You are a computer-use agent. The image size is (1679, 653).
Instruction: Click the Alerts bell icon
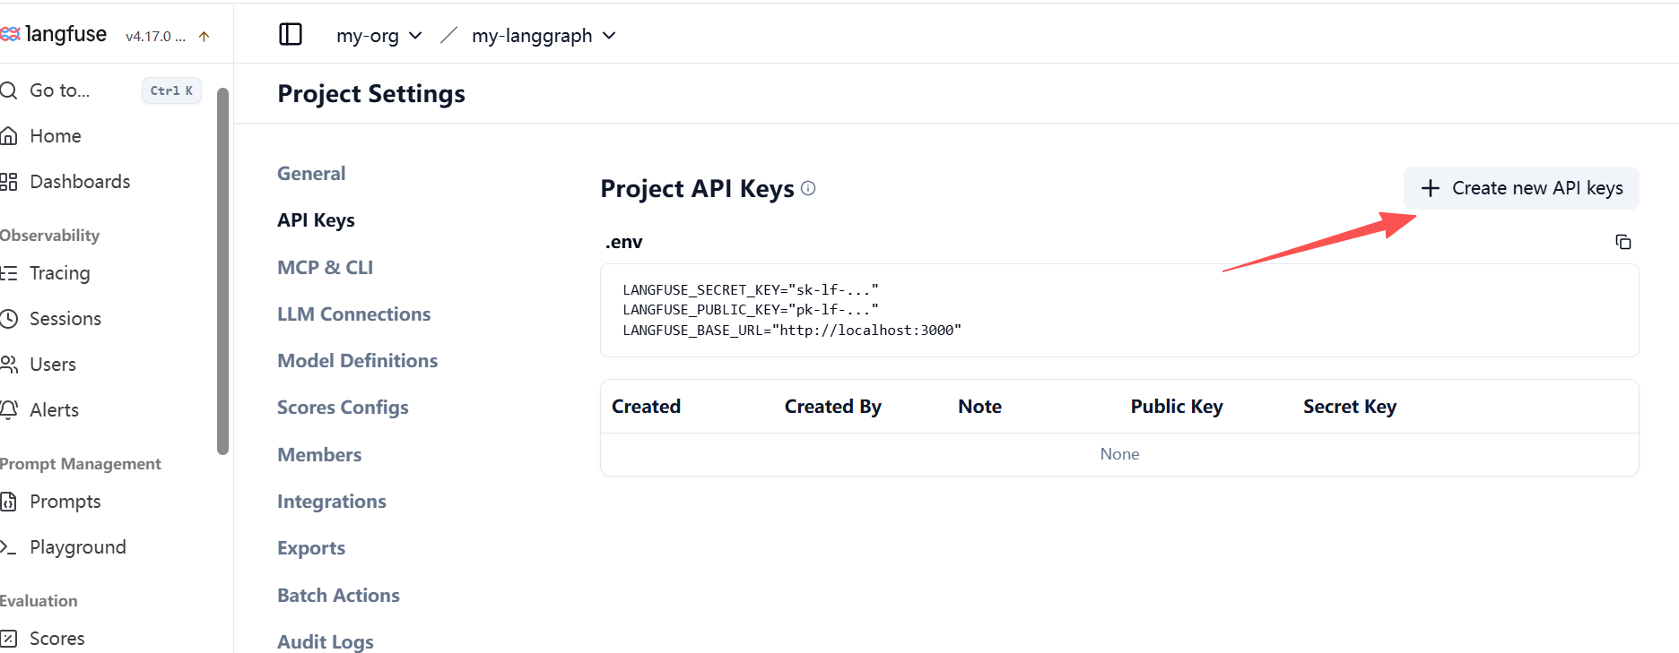pyautogui.click(x=9, y=410)
